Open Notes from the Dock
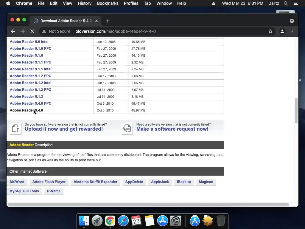Screen dimensions: 305x229 [x=150, y=221]
